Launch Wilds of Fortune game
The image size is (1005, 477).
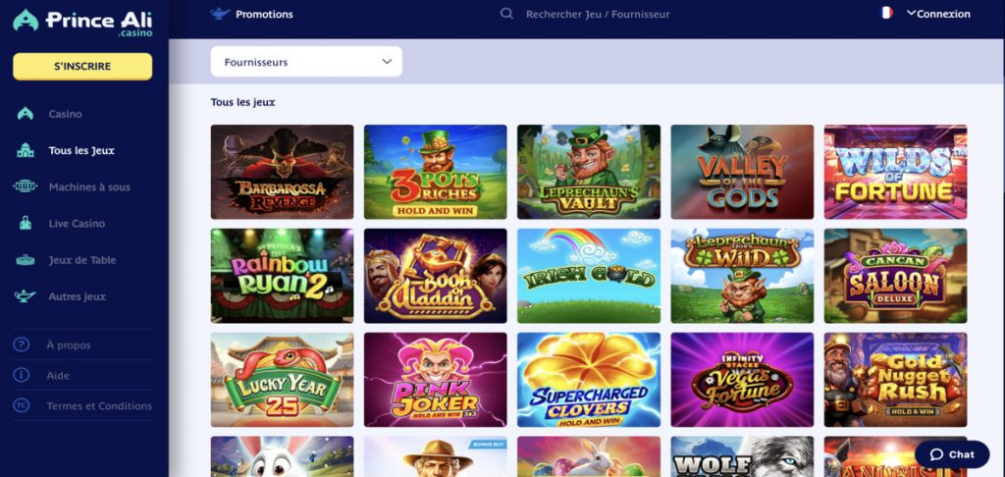[x=895, y=172]
